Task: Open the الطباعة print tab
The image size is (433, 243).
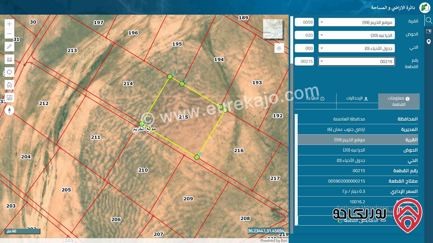Action: pos(315,98)
